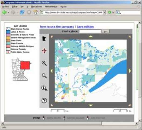Click the State Forests legend swatch
The width and height of the screenshot is (142, 130).
8,43
